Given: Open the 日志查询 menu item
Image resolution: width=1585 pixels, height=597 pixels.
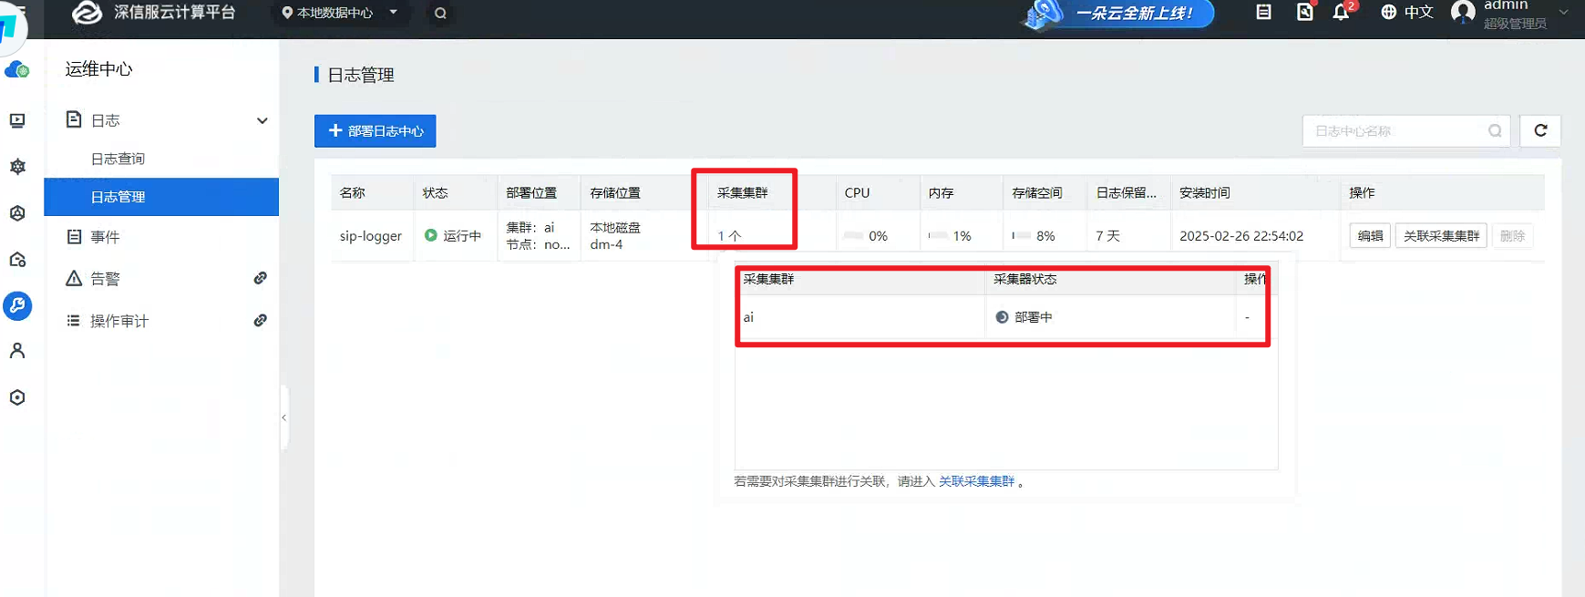Looking at the screenshot, I should point(118,159).
